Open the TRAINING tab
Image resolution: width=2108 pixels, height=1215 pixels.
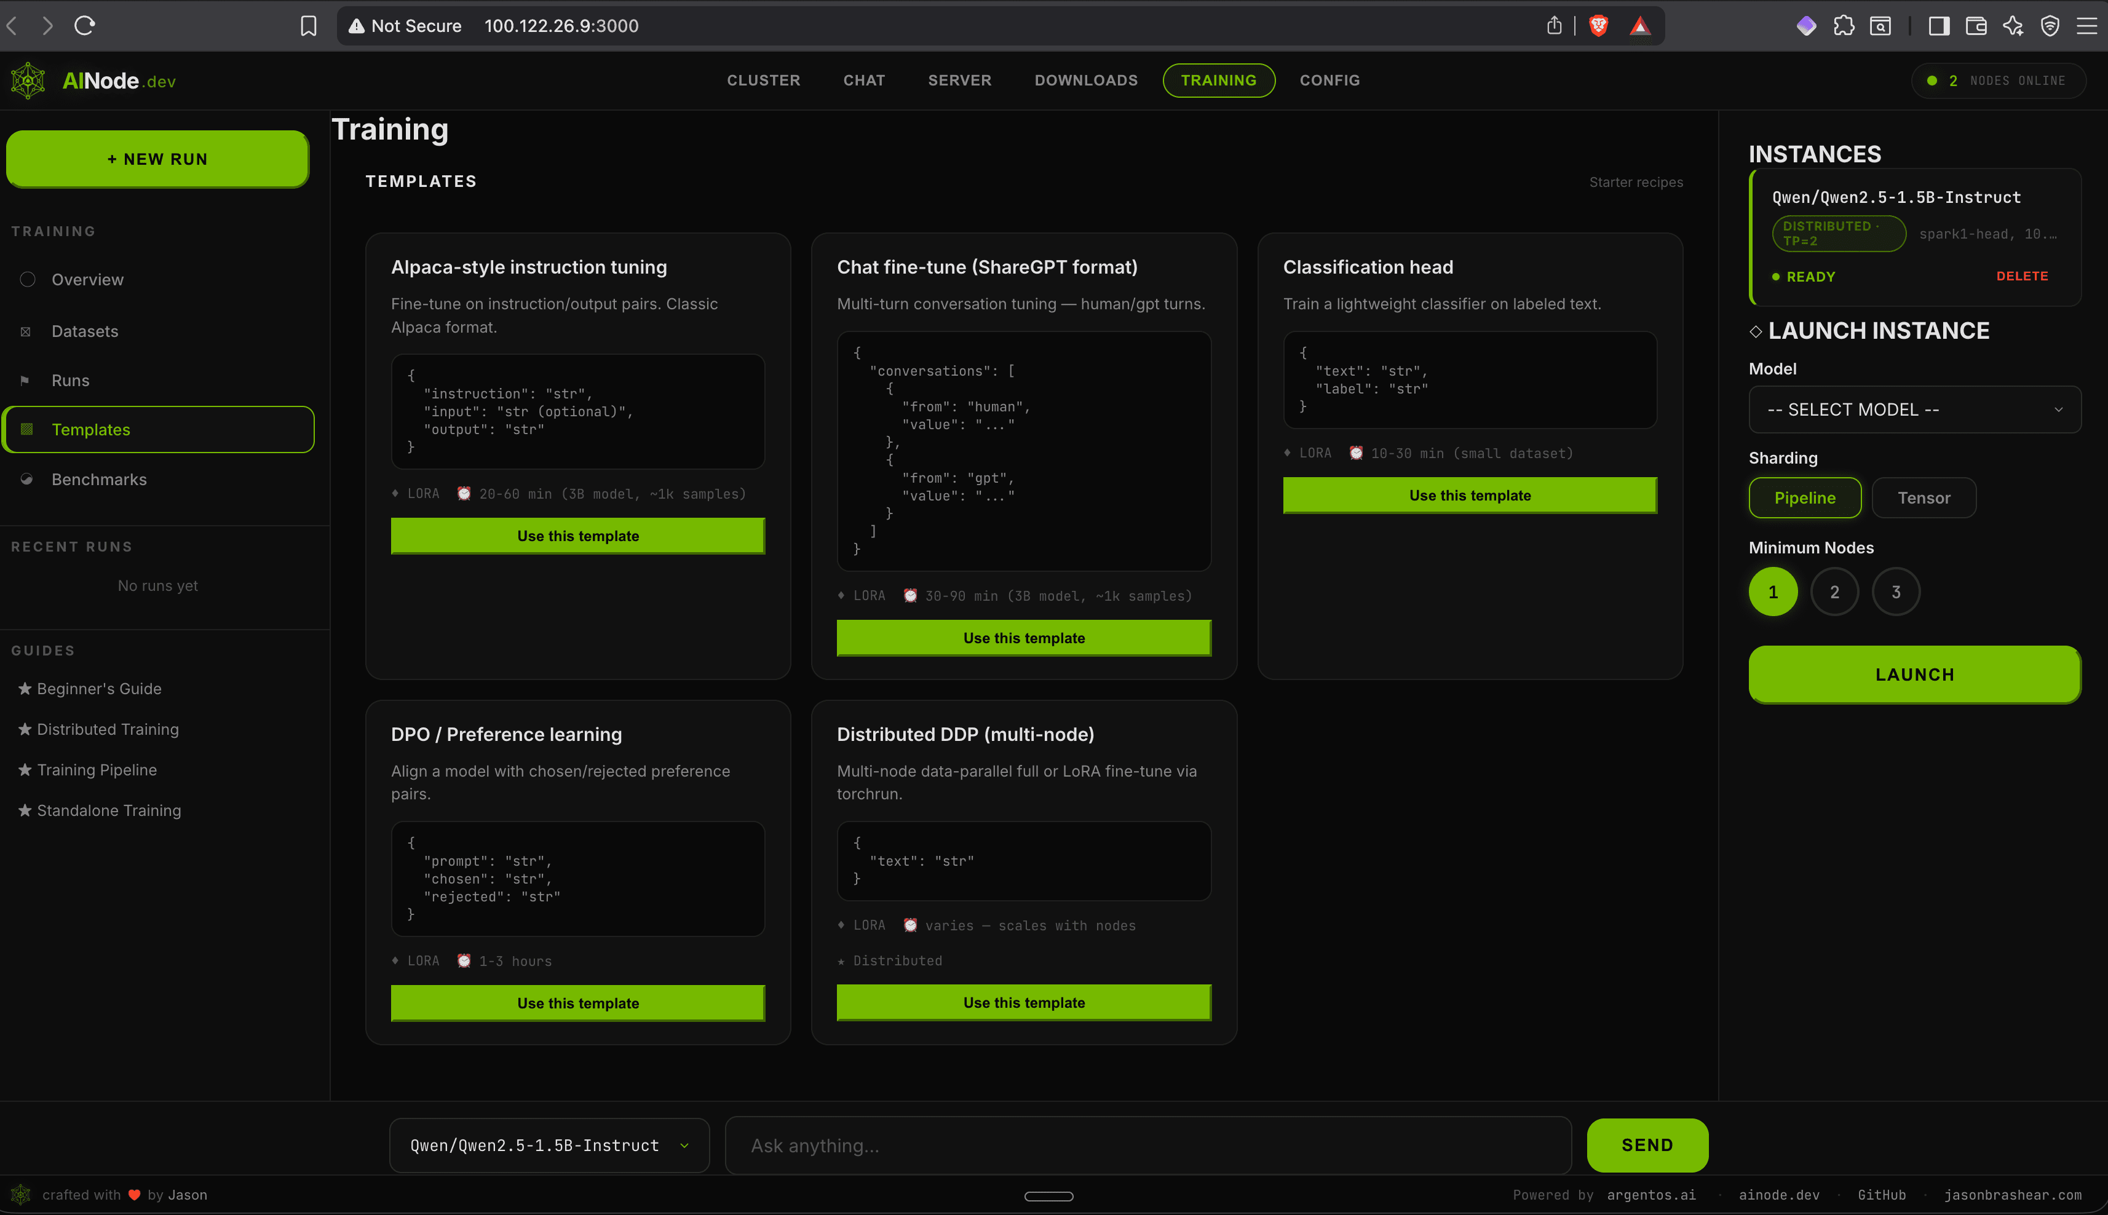pyautogui.click(x=1218, y=80)
